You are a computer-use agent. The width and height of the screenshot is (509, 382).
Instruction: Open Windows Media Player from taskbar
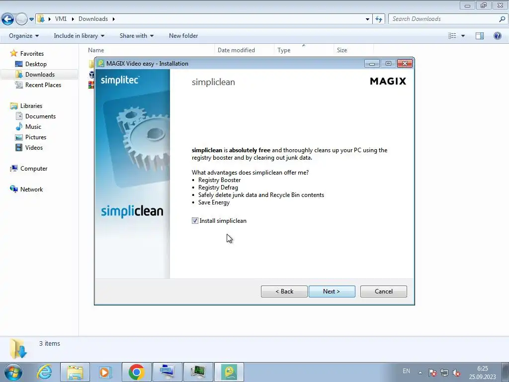[x=105, y=372]
